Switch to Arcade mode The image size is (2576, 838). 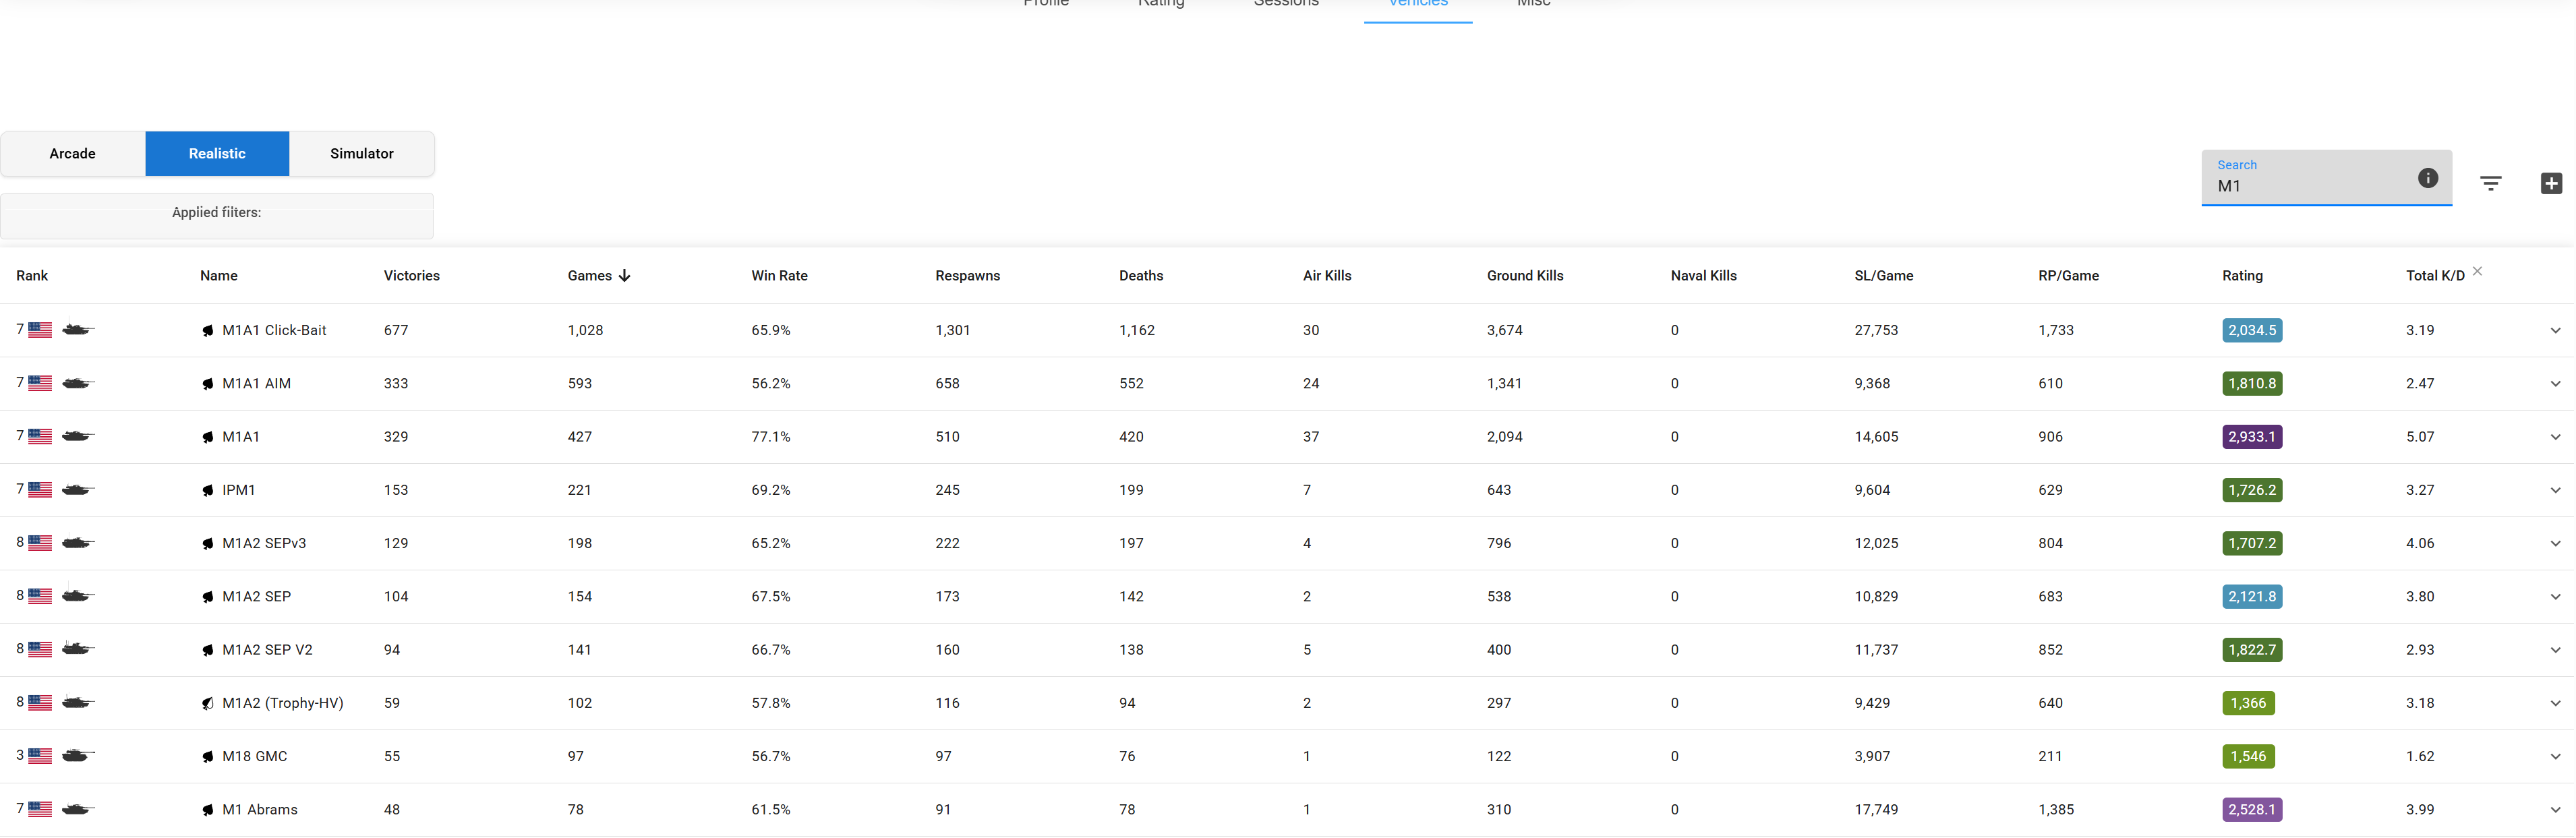click(x=73, y=154)
